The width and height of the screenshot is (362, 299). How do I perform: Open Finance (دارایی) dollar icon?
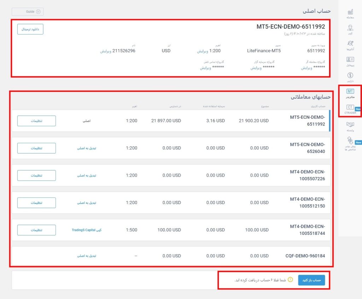[350, 76]
